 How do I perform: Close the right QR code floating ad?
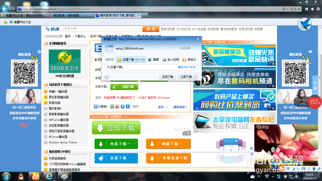tap(310, 52)
